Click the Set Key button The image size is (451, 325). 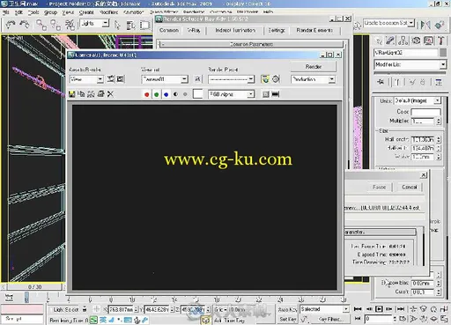point(287,319)
